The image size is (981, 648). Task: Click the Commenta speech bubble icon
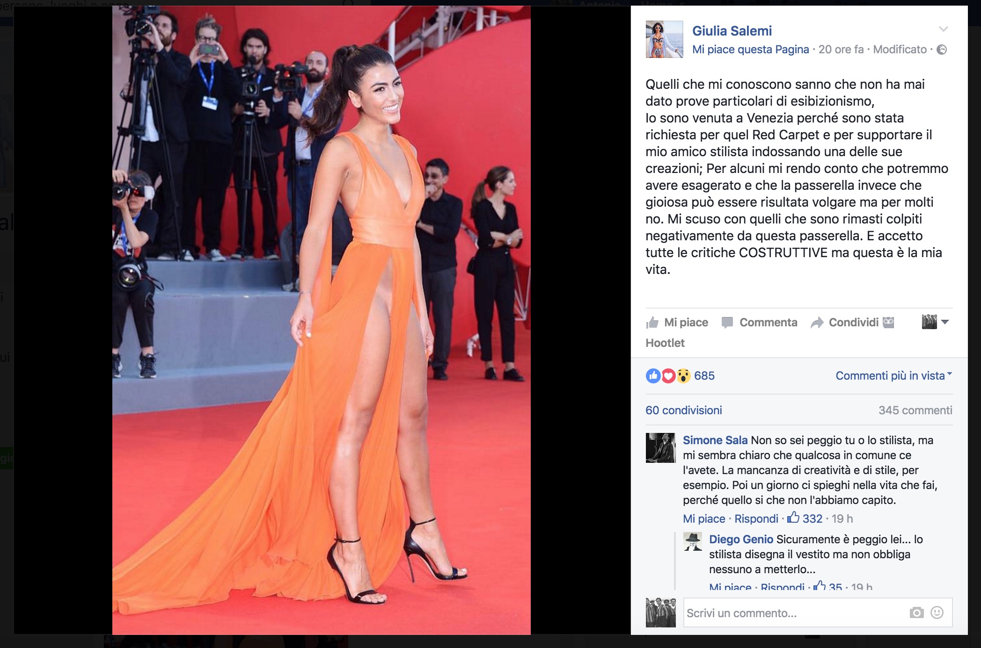click(x=727, y=323)
